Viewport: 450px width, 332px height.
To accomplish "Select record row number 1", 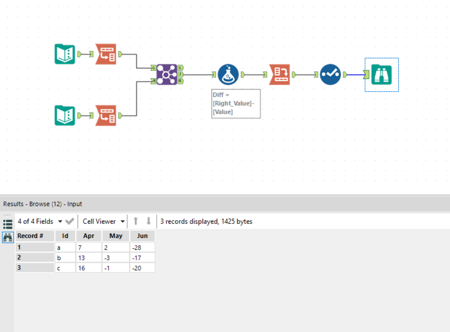I will 35,247.
